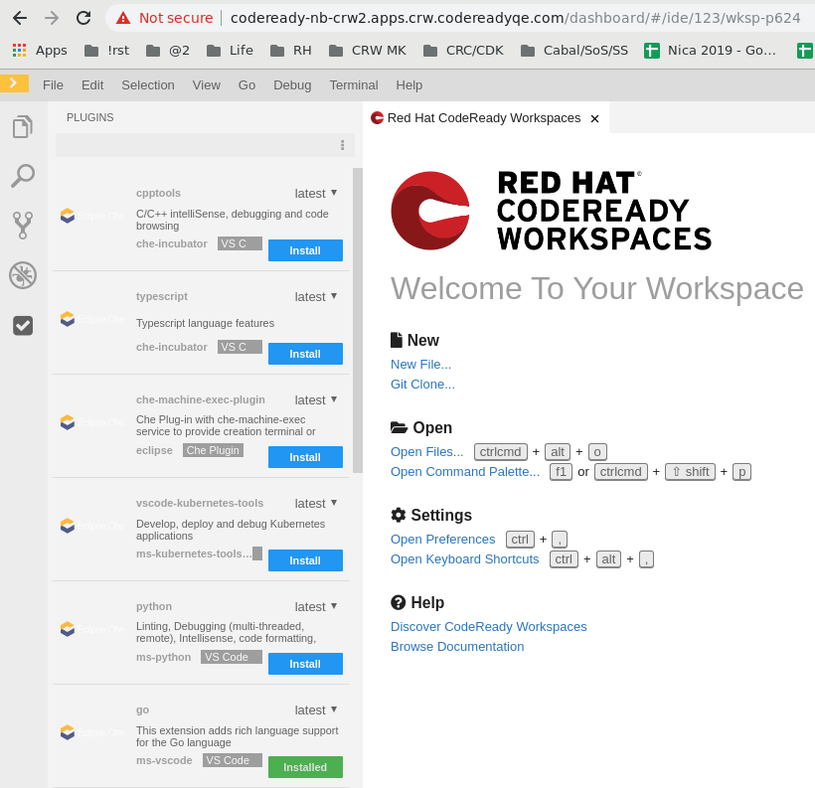Open the View menu
This screenshot has width=815, height=788.
coord(207,84)
